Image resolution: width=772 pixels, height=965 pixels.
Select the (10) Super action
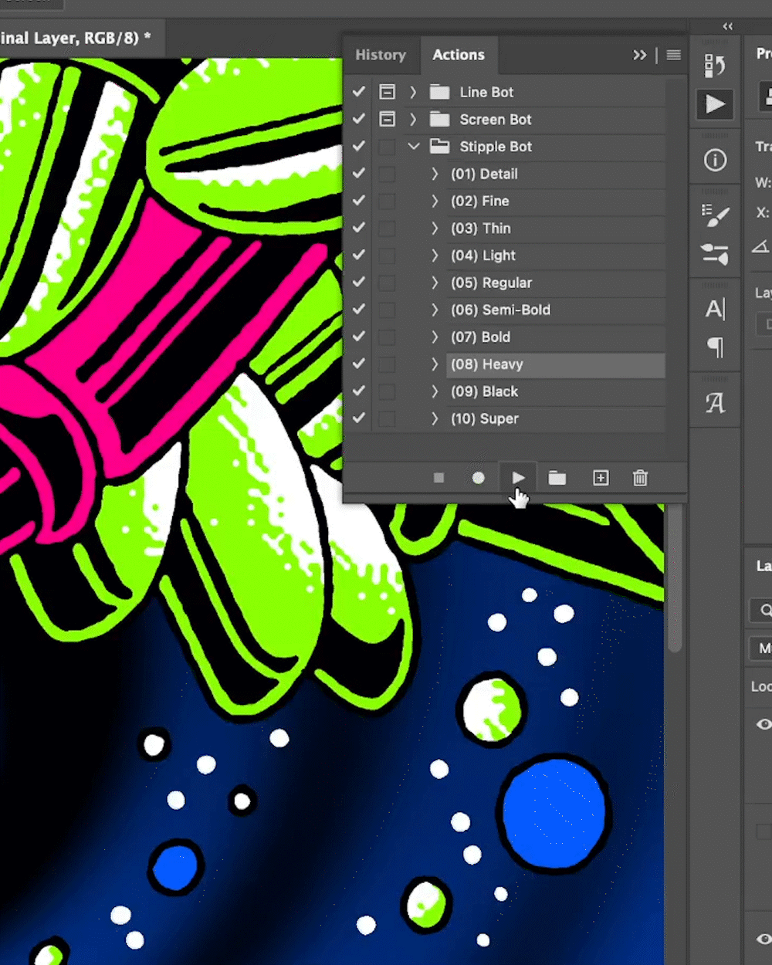point(485,418)
